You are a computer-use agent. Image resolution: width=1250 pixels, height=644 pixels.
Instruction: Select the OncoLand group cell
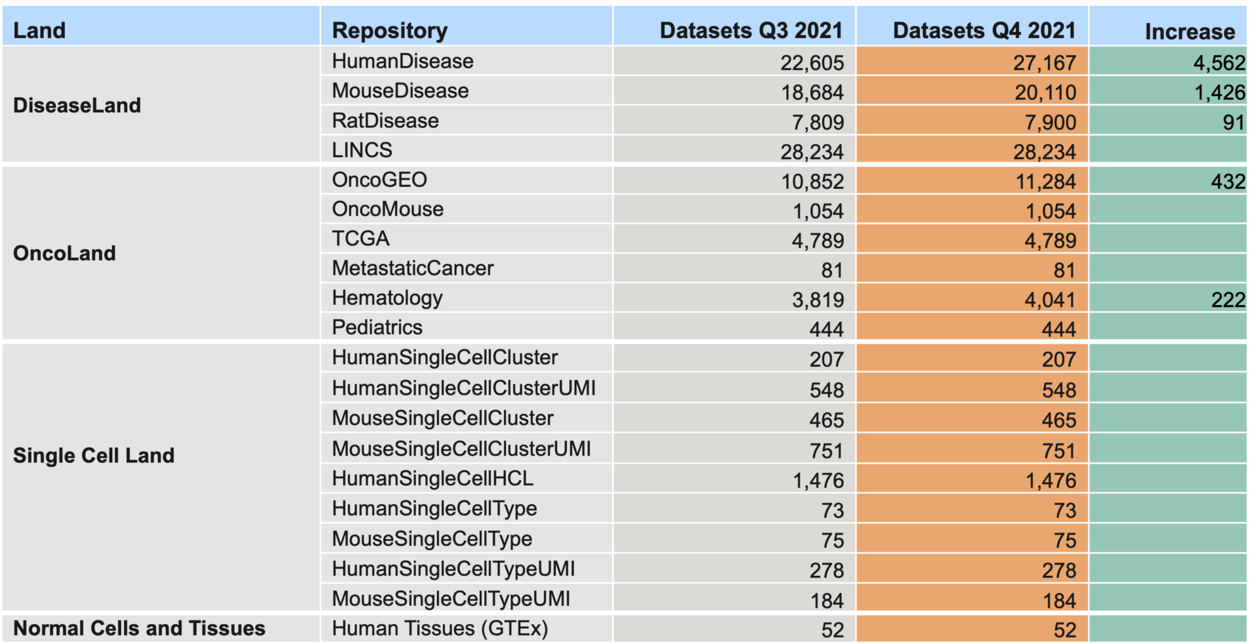pyautogui.click(x=64, y=253)
